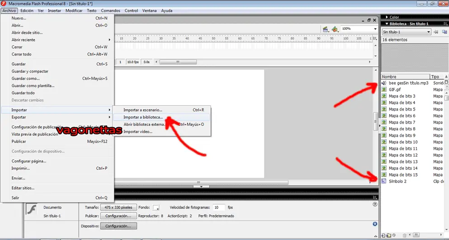The height and width of the screenshot is (240, 449).
Task: Open the Edición menu
Action: 27,10
